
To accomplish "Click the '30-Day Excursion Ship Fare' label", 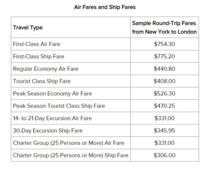I will [48, 131].
